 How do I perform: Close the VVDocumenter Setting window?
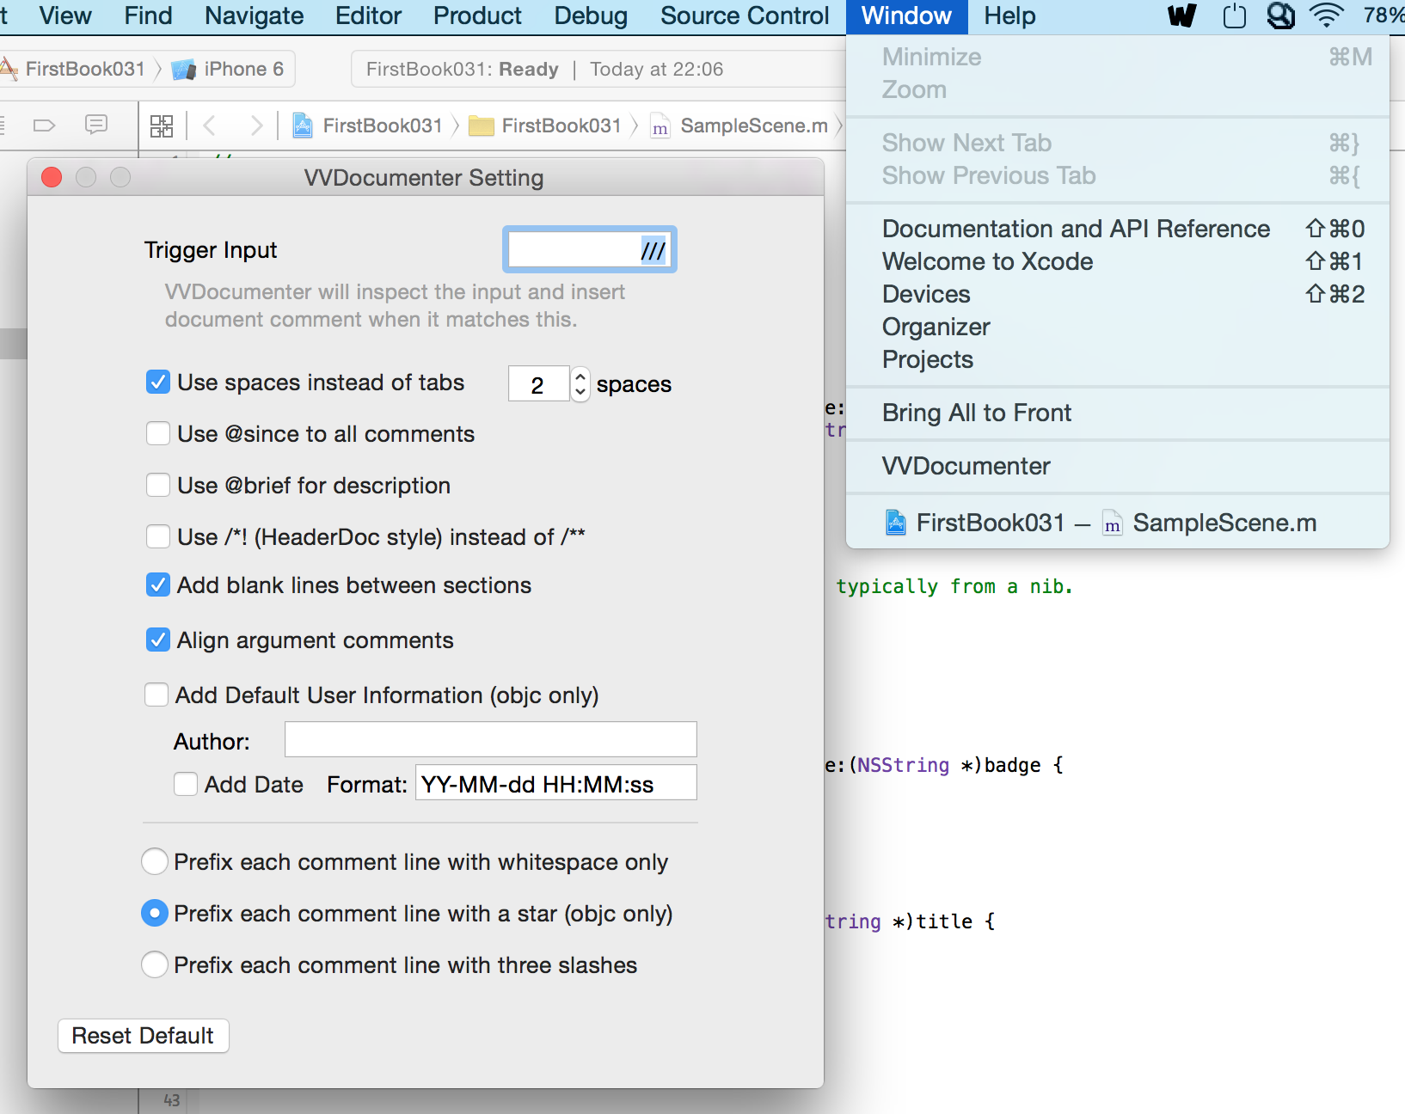coord(52,177)
